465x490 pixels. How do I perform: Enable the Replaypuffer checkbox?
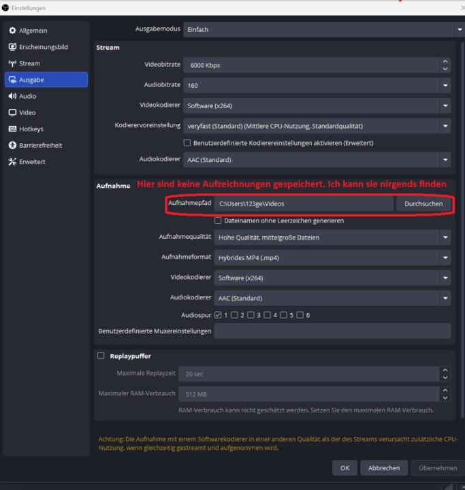tap(101, 356)
